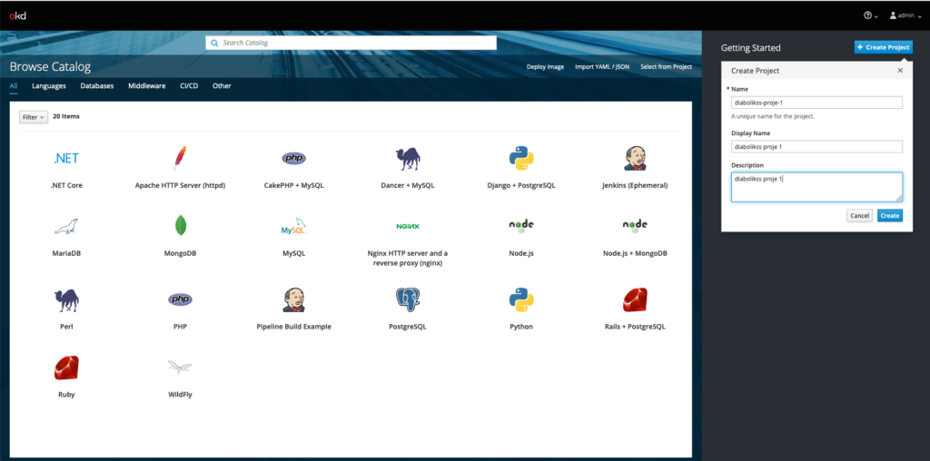
Task: Click the WildFly label text
Action: (180, 394)
